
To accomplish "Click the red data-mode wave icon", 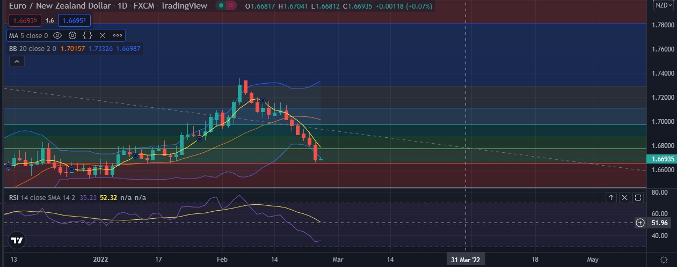I will point(231,6).
